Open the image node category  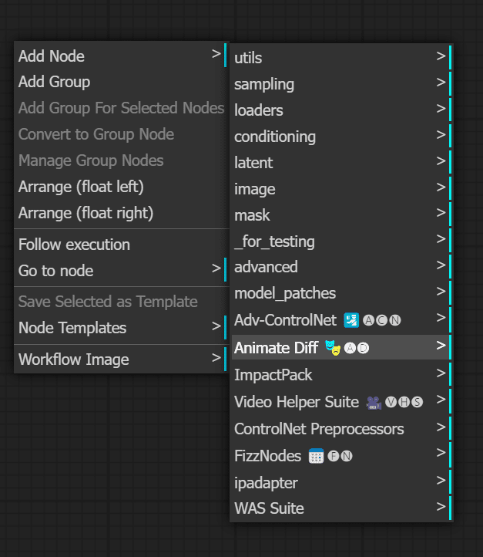coord(341,189)
